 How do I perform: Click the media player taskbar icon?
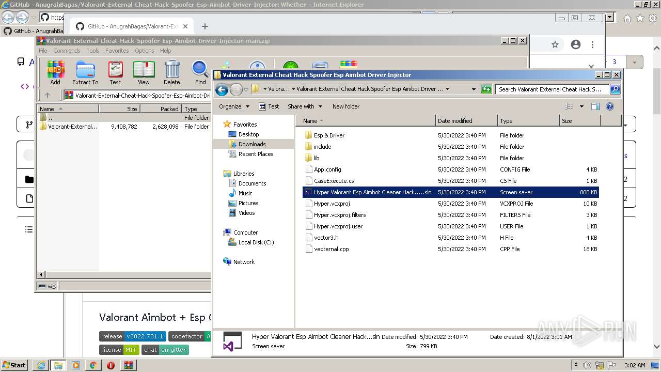pyautogui.click(x=76, y=365)
